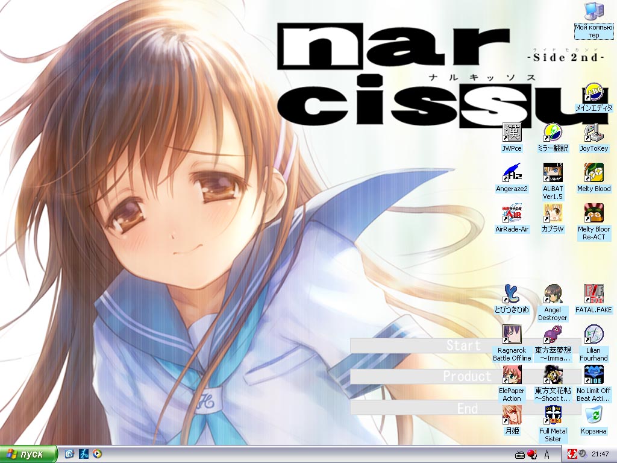Switch input mode via the 'A' indicator
Image resolution: width=617 pixels, height=463 pixels.
click(x=547, y=455)
